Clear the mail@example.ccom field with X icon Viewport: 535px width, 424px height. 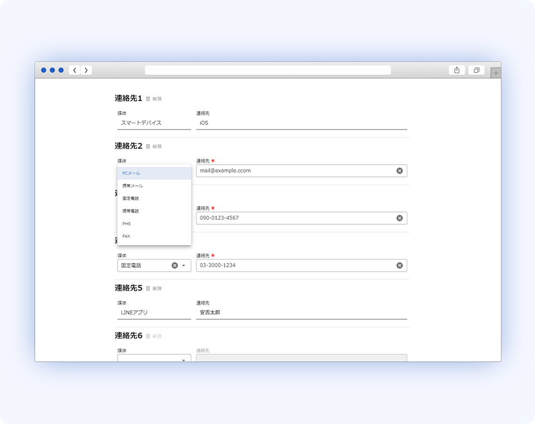[400, 171]
